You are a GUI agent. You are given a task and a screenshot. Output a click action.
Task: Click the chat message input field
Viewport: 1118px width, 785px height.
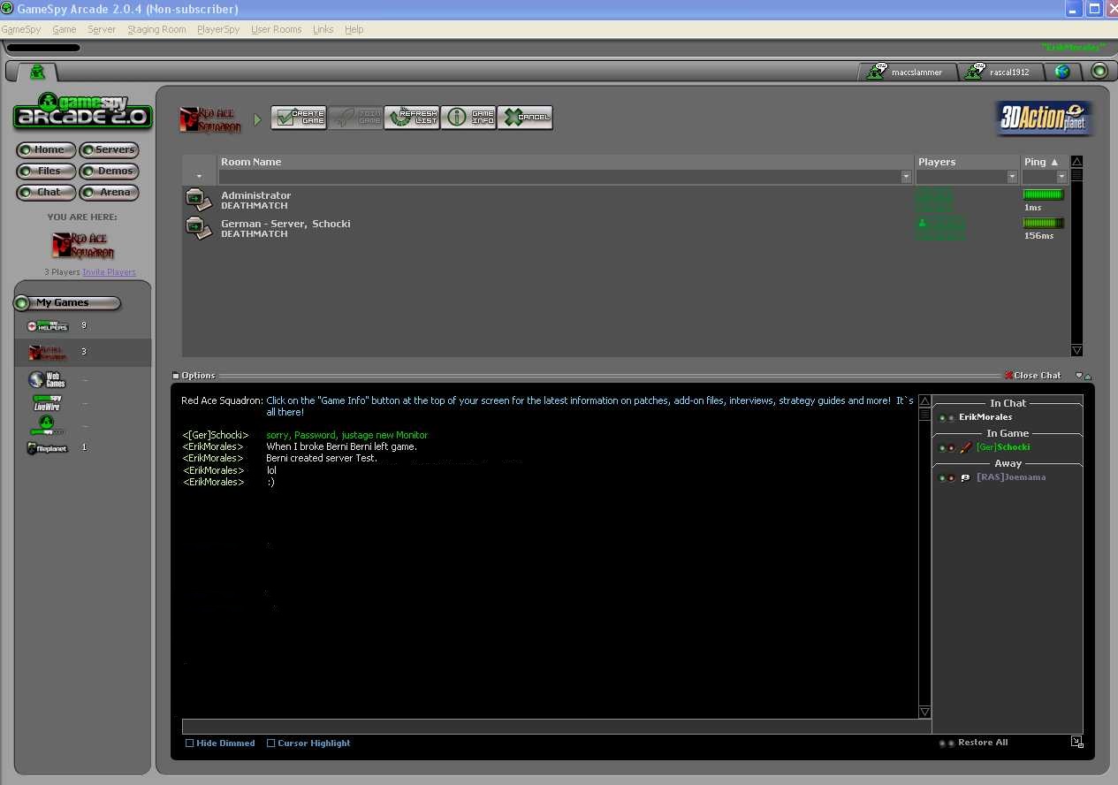coord(556,727)
